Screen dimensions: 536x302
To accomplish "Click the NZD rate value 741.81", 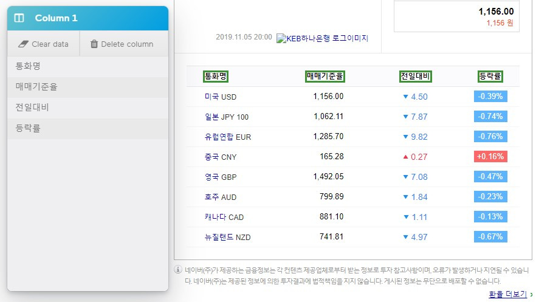I will 332,237.
